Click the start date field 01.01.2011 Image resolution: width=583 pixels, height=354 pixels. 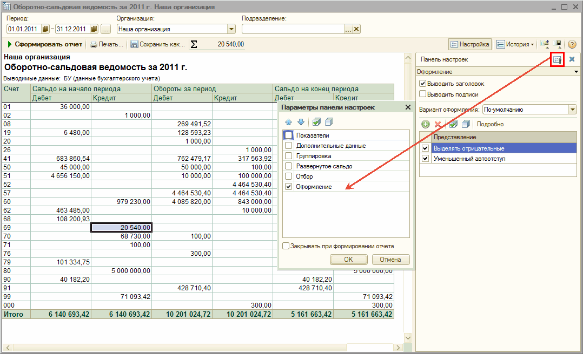coord(24,29)
